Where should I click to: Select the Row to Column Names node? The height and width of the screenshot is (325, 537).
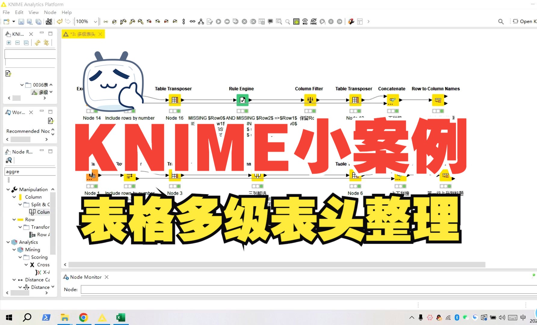[x=438, y=100]
